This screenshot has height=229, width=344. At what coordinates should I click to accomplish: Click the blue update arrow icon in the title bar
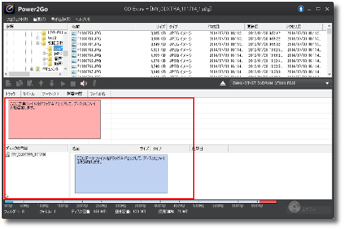(x=301, y=9)
